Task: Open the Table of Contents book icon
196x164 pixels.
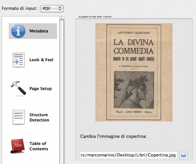Action: point(18,146)
